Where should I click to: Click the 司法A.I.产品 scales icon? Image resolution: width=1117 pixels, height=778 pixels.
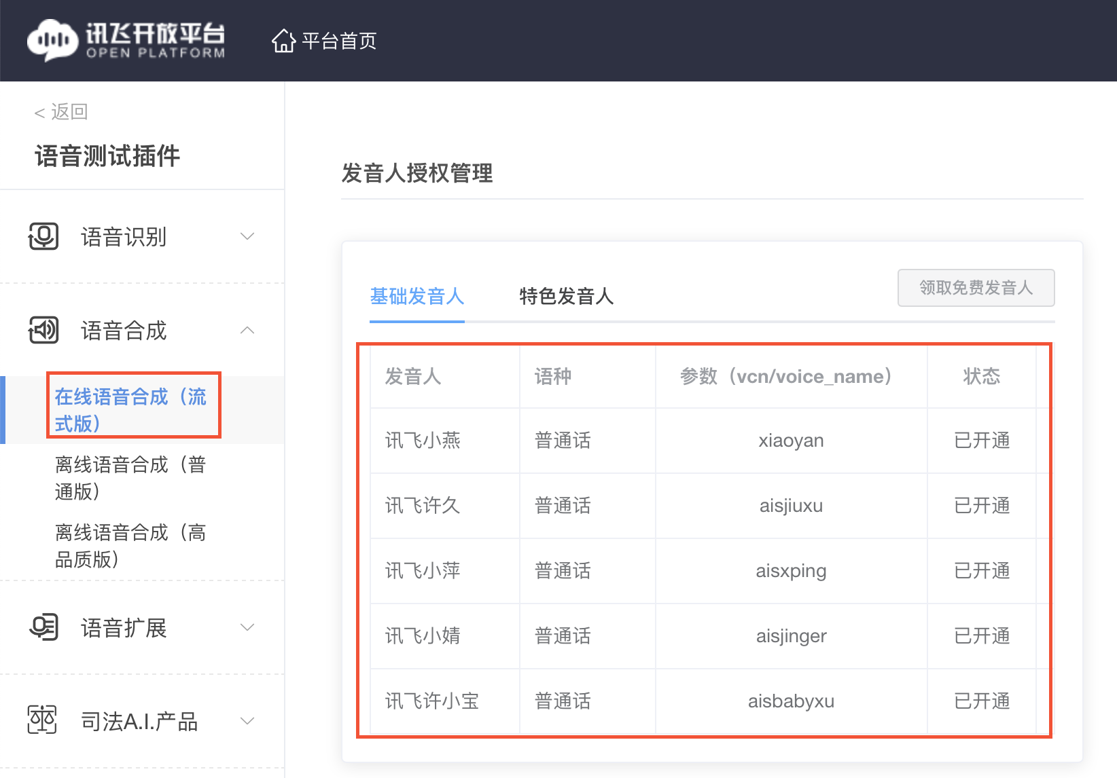pyautogui.click(x=42, y=720)
